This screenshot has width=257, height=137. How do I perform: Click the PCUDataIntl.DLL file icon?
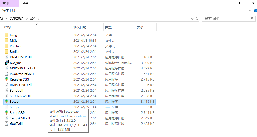7,74
